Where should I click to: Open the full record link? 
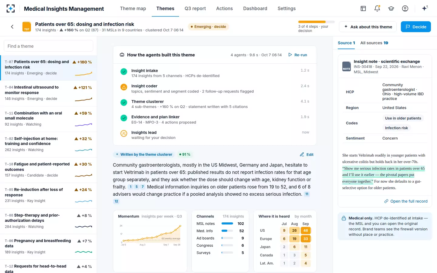tap(406, 201)
